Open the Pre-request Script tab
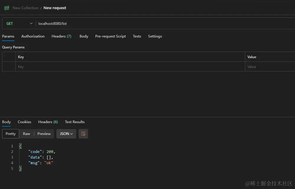The image size is (295, 189). 110,36
